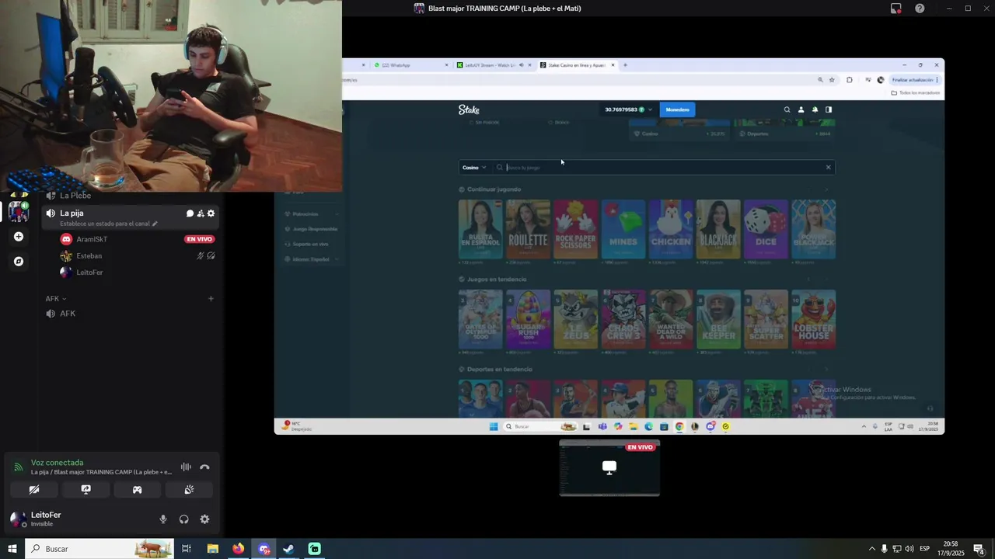Open Discord help question mark
The width and height of the screenshot is (995, 559).
pos(920,9)
